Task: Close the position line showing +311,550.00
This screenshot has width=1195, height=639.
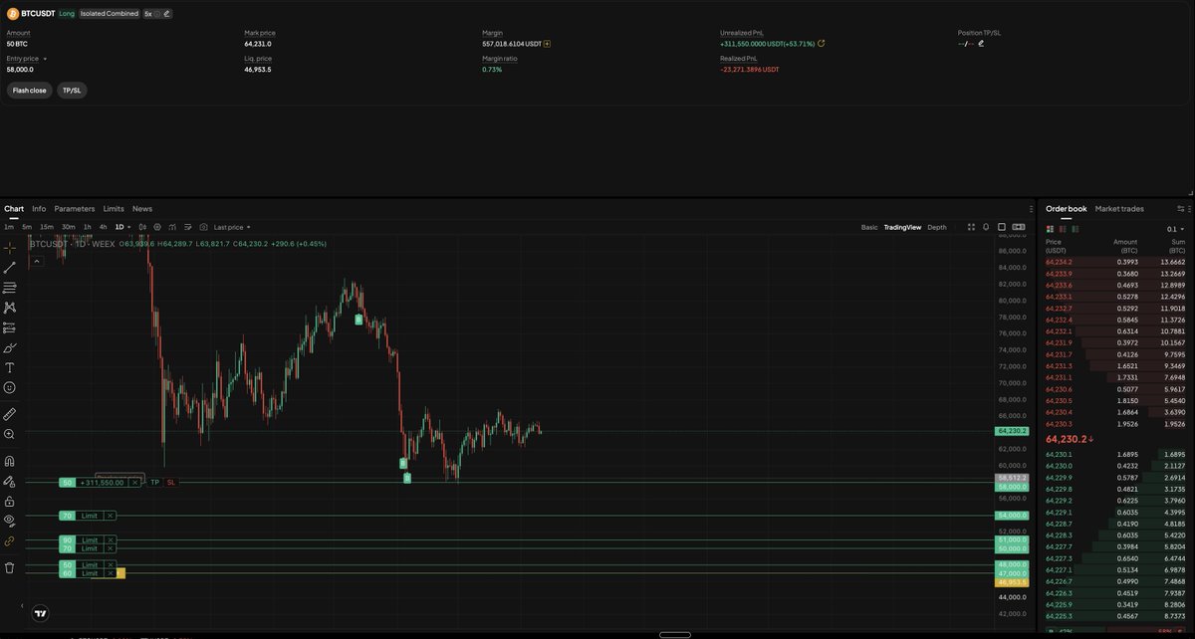Action: tap(134, 482)
